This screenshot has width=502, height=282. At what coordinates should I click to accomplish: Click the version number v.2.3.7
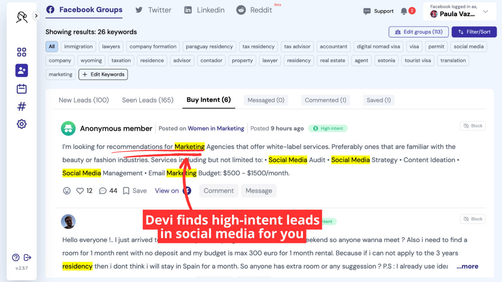click(22, 268)
